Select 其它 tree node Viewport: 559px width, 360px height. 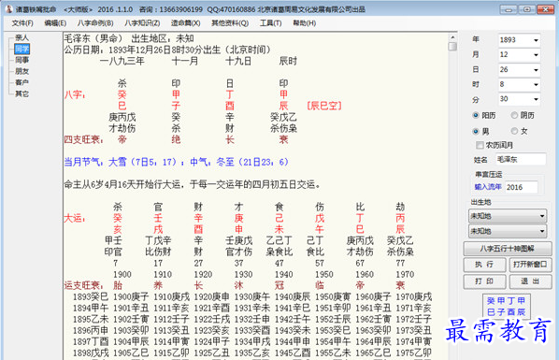click(21, 94)
